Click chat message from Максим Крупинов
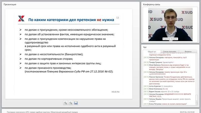Image resolution: width=201 pixels, height=113 pixels. (x=169, y=80)
